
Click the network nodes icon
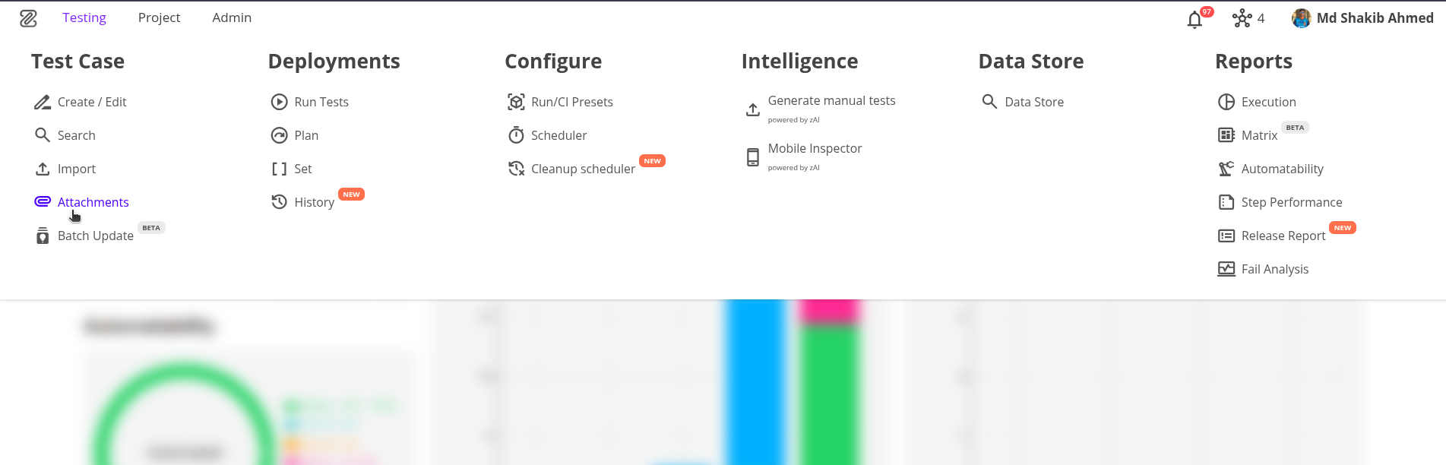pyautogui.click(x=1242, y=18)
